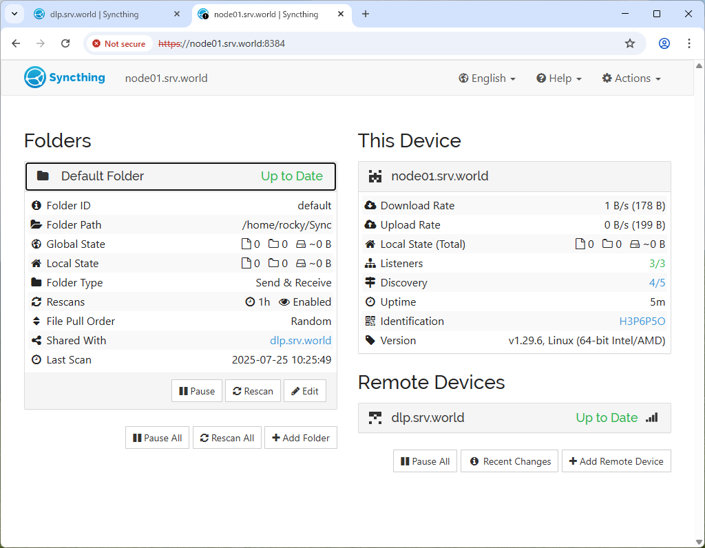Click the Discovery signpost icon

point(370,282)
